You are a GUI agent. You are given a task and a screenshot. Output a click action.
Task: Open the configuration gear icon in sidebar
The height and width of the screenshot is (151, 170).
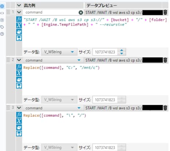(2, 6)
